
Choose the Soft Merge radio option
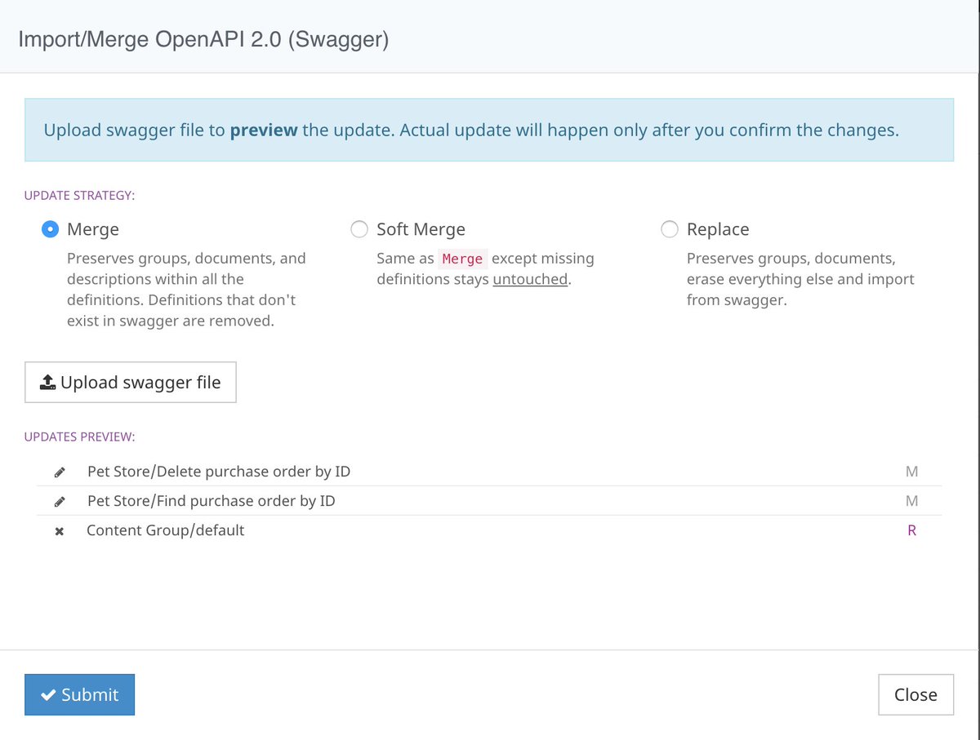[x=359, y=229]
